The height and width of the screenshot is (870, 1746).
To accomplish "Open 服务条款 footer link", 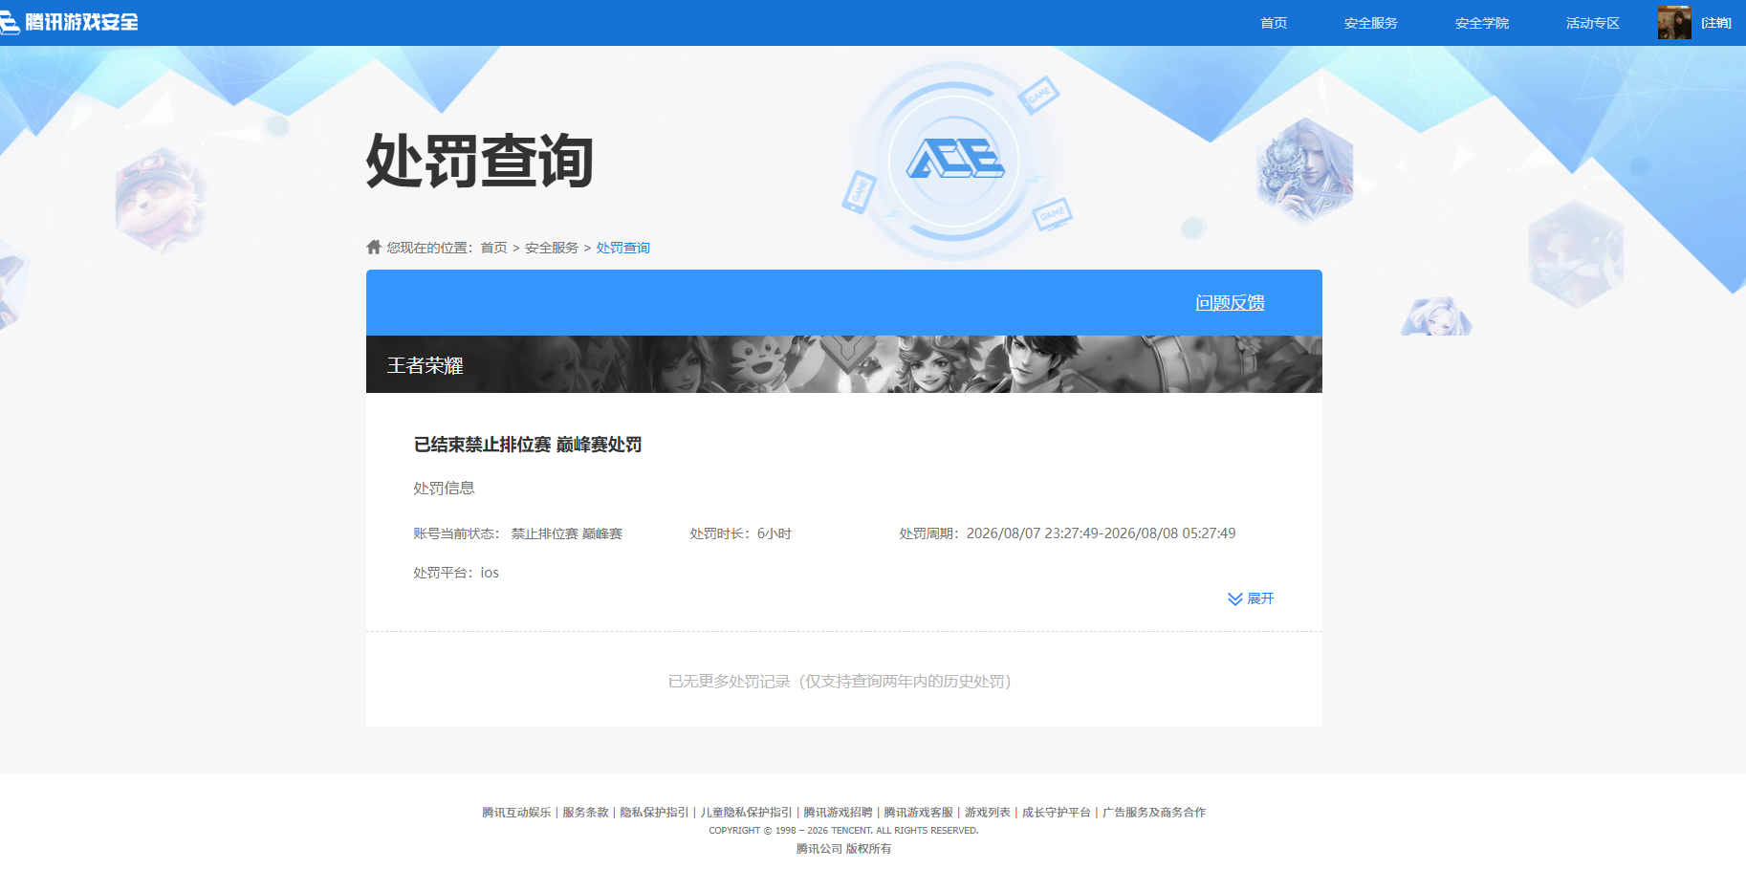I will coord(585,813).
